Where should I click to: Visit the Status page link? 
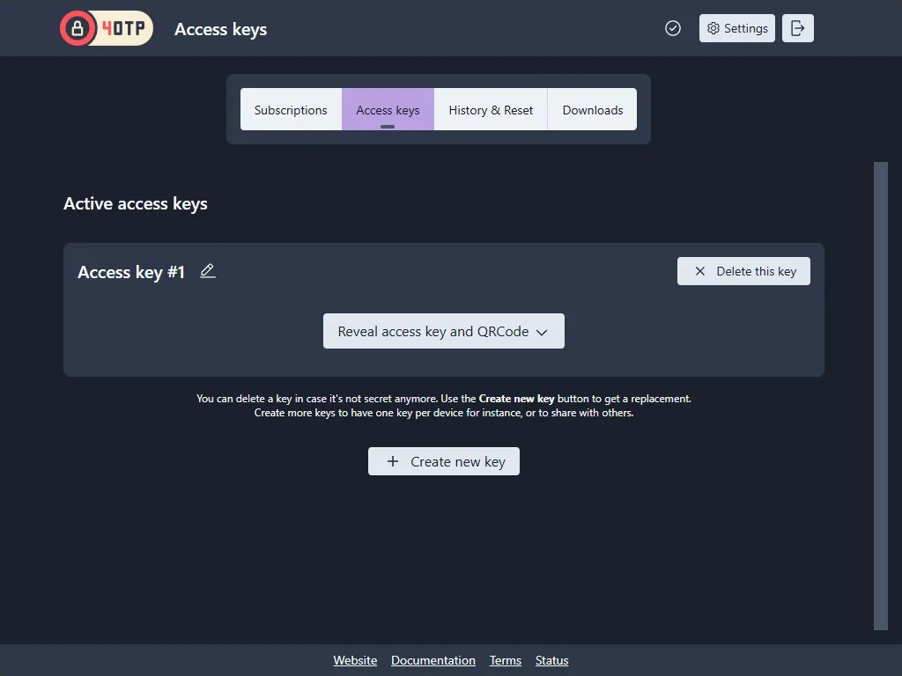click(551, 660)
